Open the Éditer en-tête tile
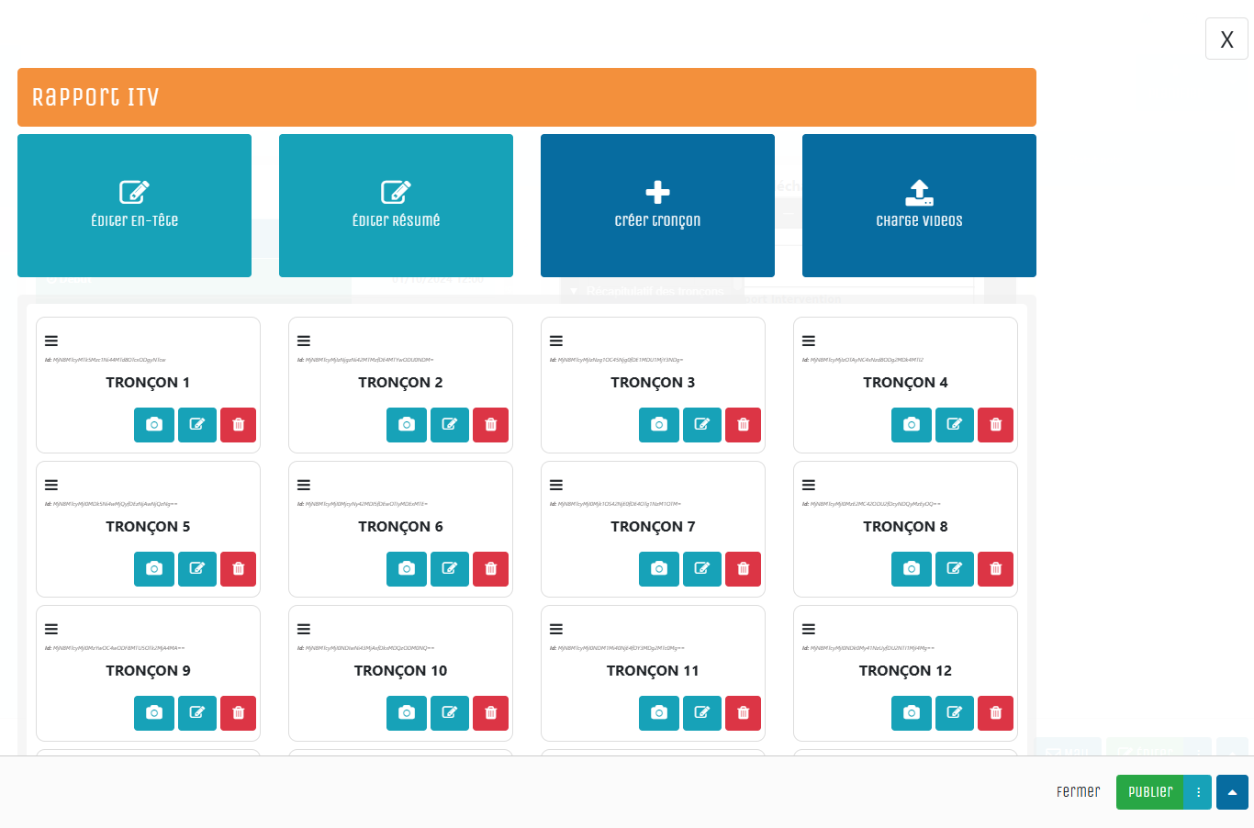The image size is (1254, 828). click(134, 206)
